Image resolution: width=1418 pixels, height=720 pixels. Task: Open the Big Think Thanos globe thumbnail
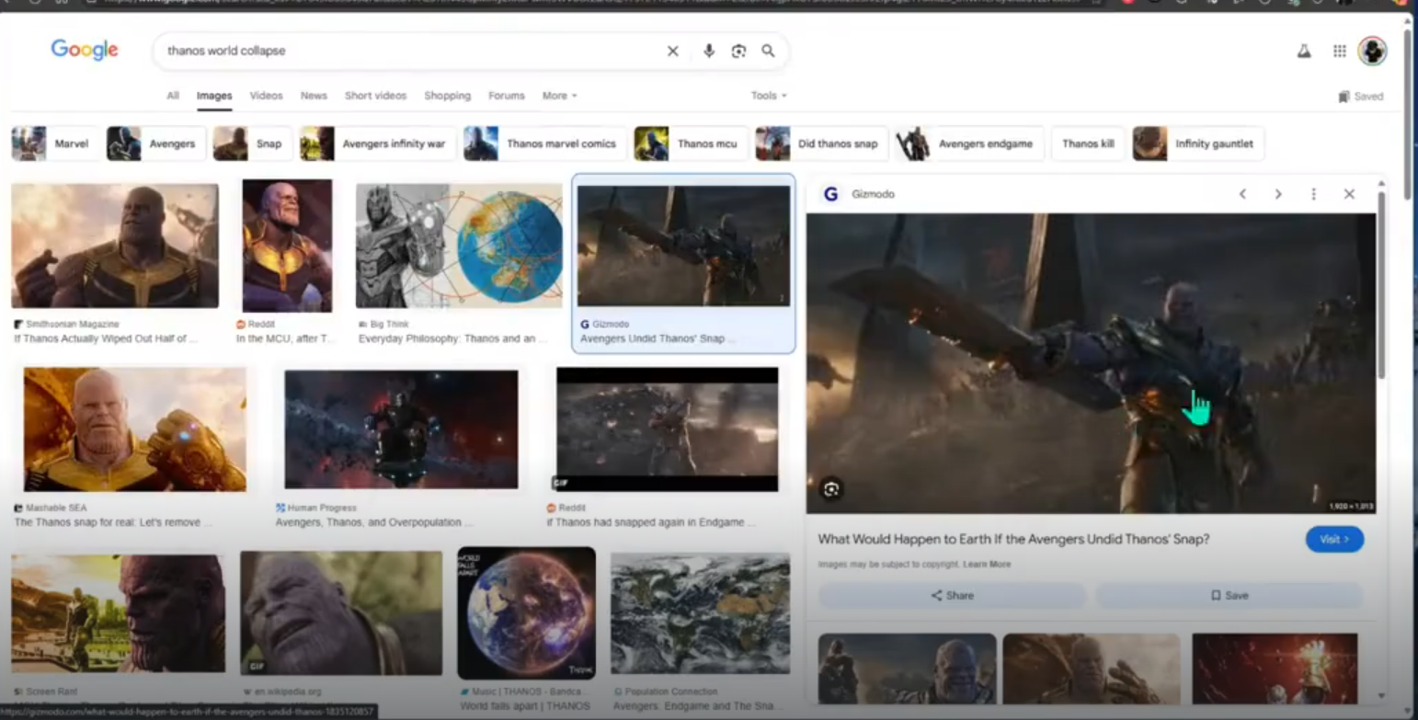point(459,246)
